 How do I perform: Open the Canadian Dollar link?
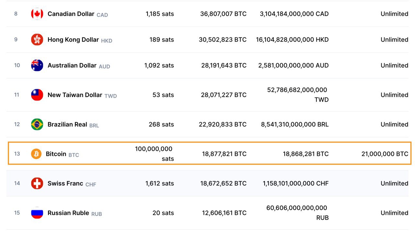click(71, 14)
